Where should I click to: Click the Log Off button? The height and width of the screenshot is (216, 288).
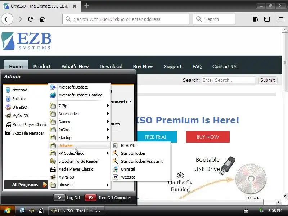pyautogui.click(x=67, y=198)
